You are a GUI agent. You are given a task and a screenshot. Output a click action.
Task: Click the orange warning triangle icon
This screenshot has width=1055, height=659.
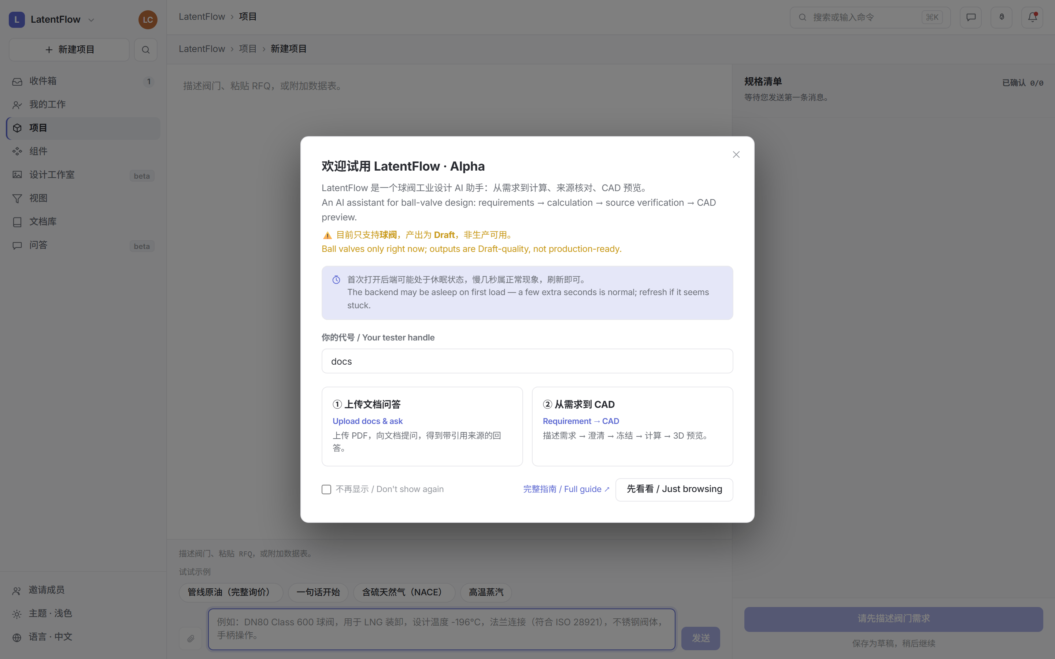pyautogui.click(x=327, y=235)
